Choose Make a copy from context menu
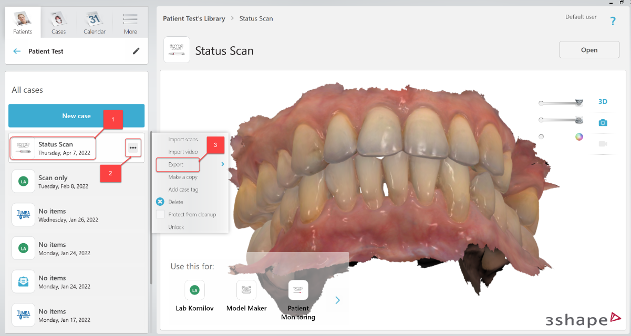Screen dimensions: 631x336 [183, 177]
